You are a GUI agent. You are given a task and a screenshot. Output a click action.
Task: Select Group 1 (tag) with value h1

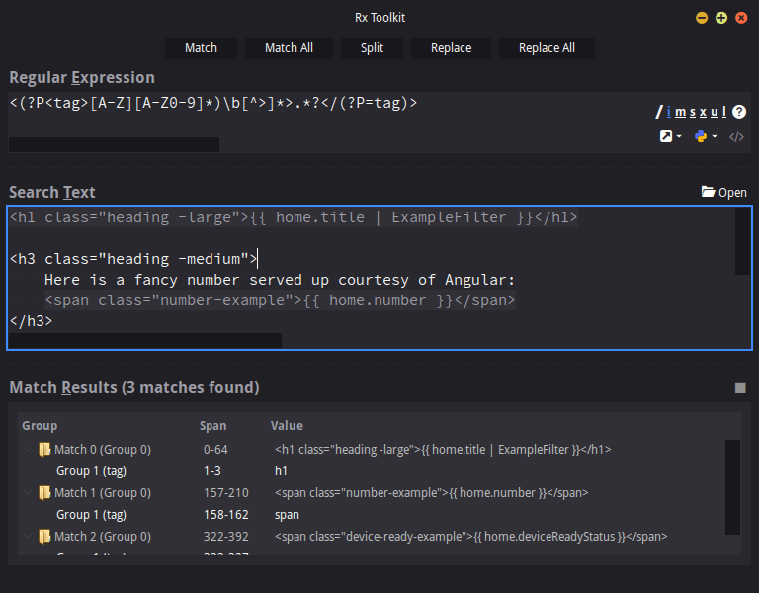91,471
